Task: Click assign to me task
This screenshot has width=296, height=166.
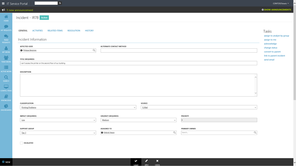Action: click(x=270, y=40)
